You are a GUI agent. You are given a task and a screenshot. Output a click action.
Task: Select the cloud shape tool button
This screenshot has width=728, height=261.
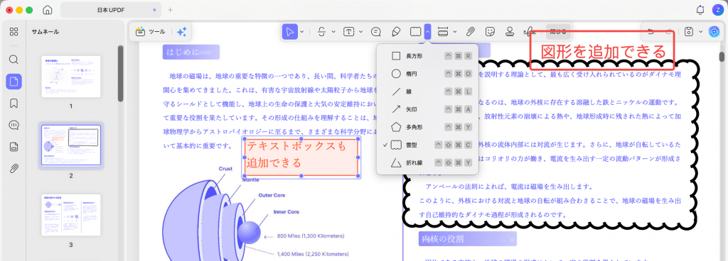(x=415, y=31)
